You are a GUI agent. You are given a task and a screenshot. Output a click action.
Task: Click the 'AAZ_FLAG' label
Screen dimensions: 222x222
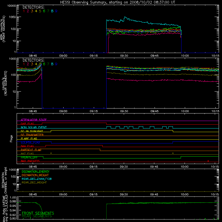click(27, 153)
